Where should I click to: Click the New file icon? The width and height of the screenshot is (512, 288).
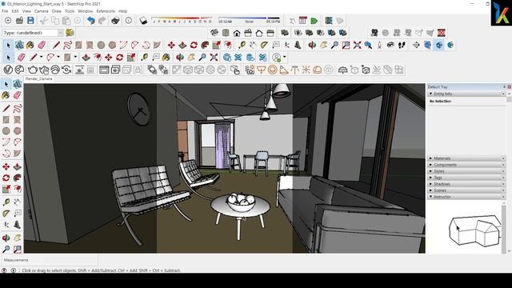click(8, 21)
